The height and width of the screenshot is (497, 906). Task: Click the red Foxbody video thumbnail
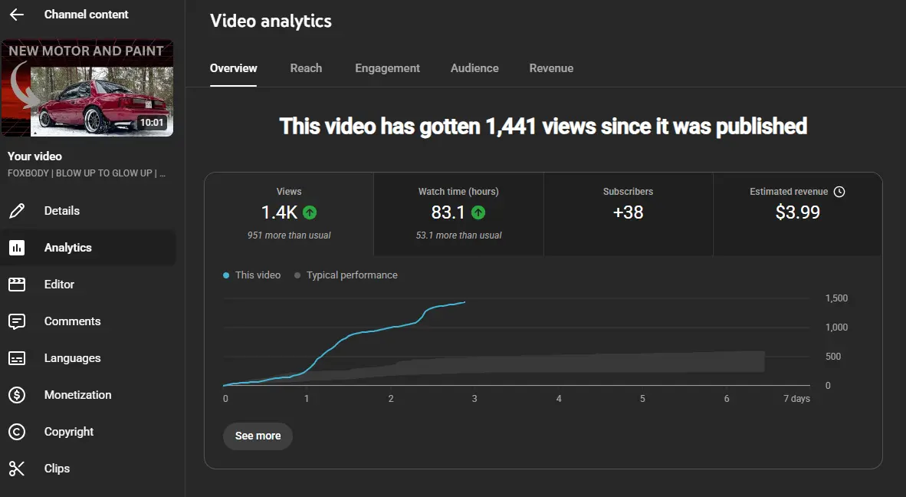click(x=87, y=88)
